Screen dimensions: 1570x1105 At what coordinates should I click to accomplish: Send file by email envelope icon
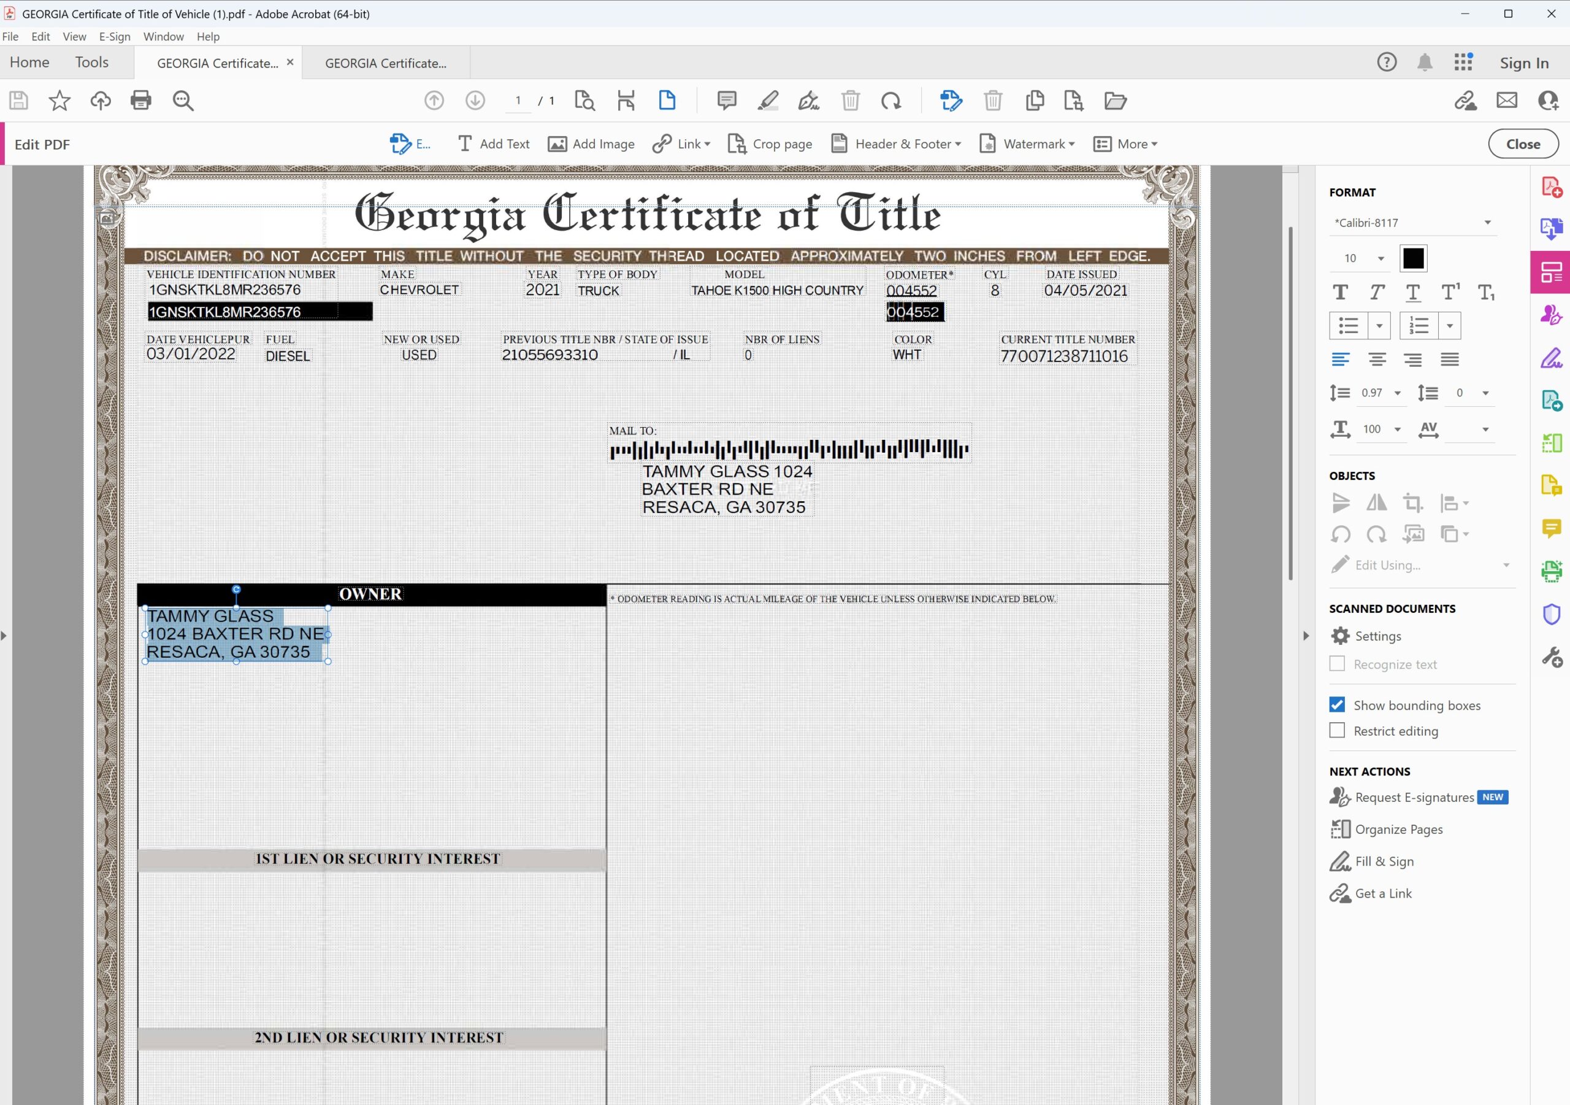coord(1507,101)
